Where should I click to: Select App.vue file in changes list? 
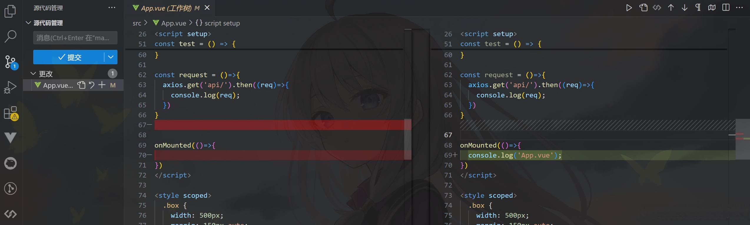[x=58, y=85]
